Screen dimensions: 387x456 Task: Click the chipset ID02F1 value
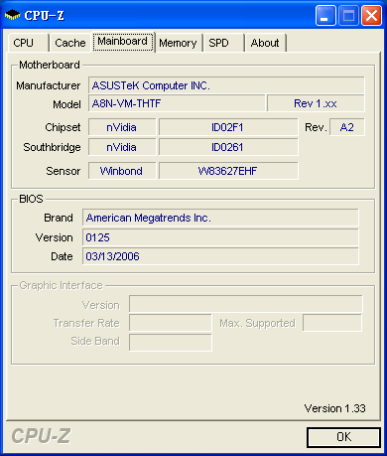(x=228, y=127)
